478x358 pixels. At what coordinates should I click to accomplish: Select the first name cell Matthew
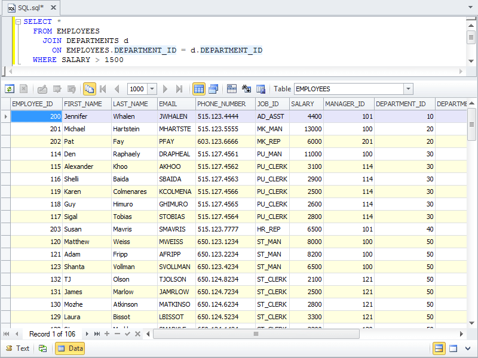87,242
